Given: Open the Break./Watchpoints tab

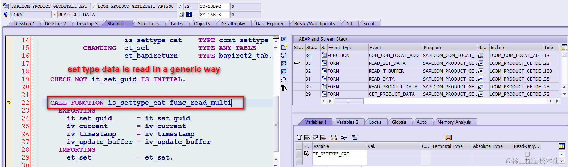Looking at the screenshot, I should tap(314, 23).
